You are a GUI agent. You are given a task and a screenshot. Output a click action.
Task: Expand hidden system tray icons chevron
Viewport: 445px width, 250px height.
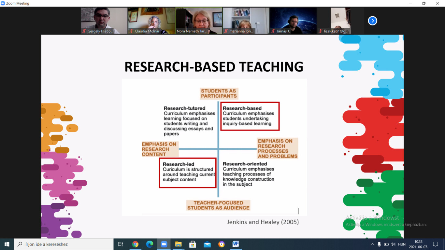tap(372, 244)
